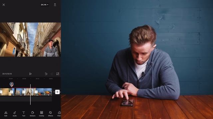Play the video preview

[x=30, y=74]
